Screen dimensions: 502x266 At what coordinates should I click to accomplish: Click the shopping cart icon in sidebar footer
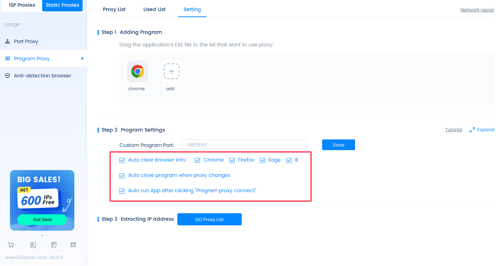point(11,245)
